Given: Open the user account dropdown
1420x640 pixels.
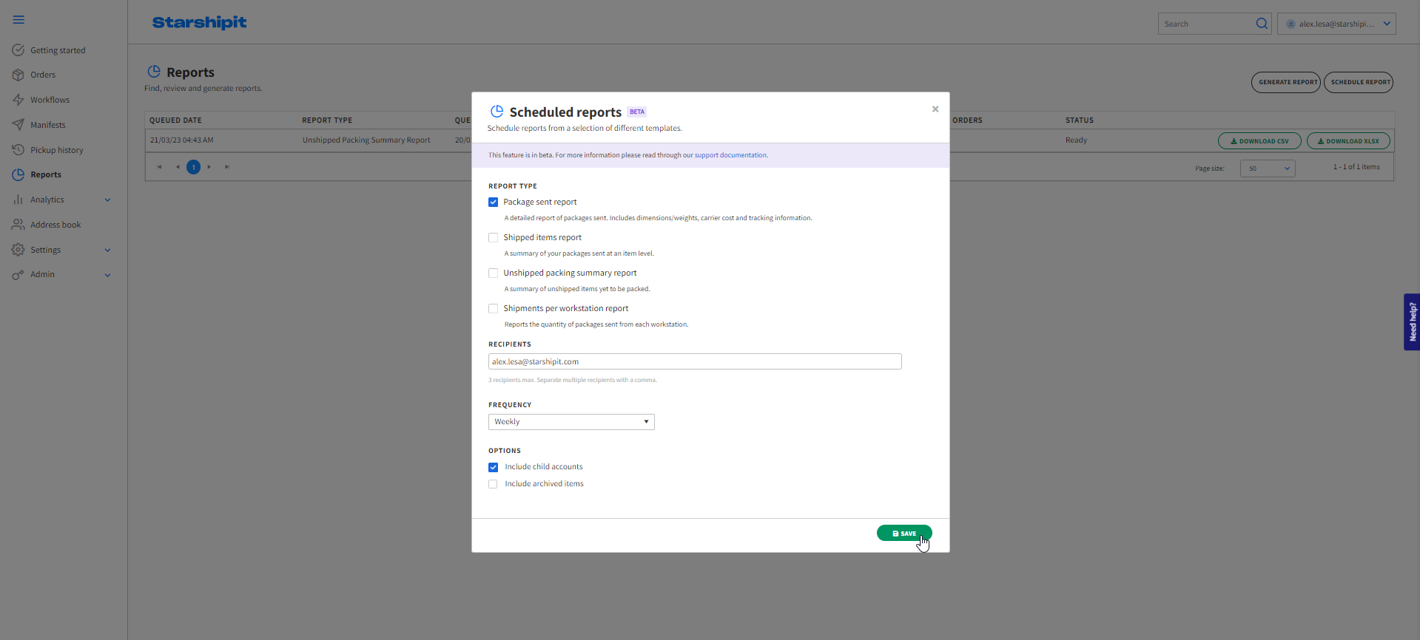Looking at the screenshot, I should pos(1336,24).
